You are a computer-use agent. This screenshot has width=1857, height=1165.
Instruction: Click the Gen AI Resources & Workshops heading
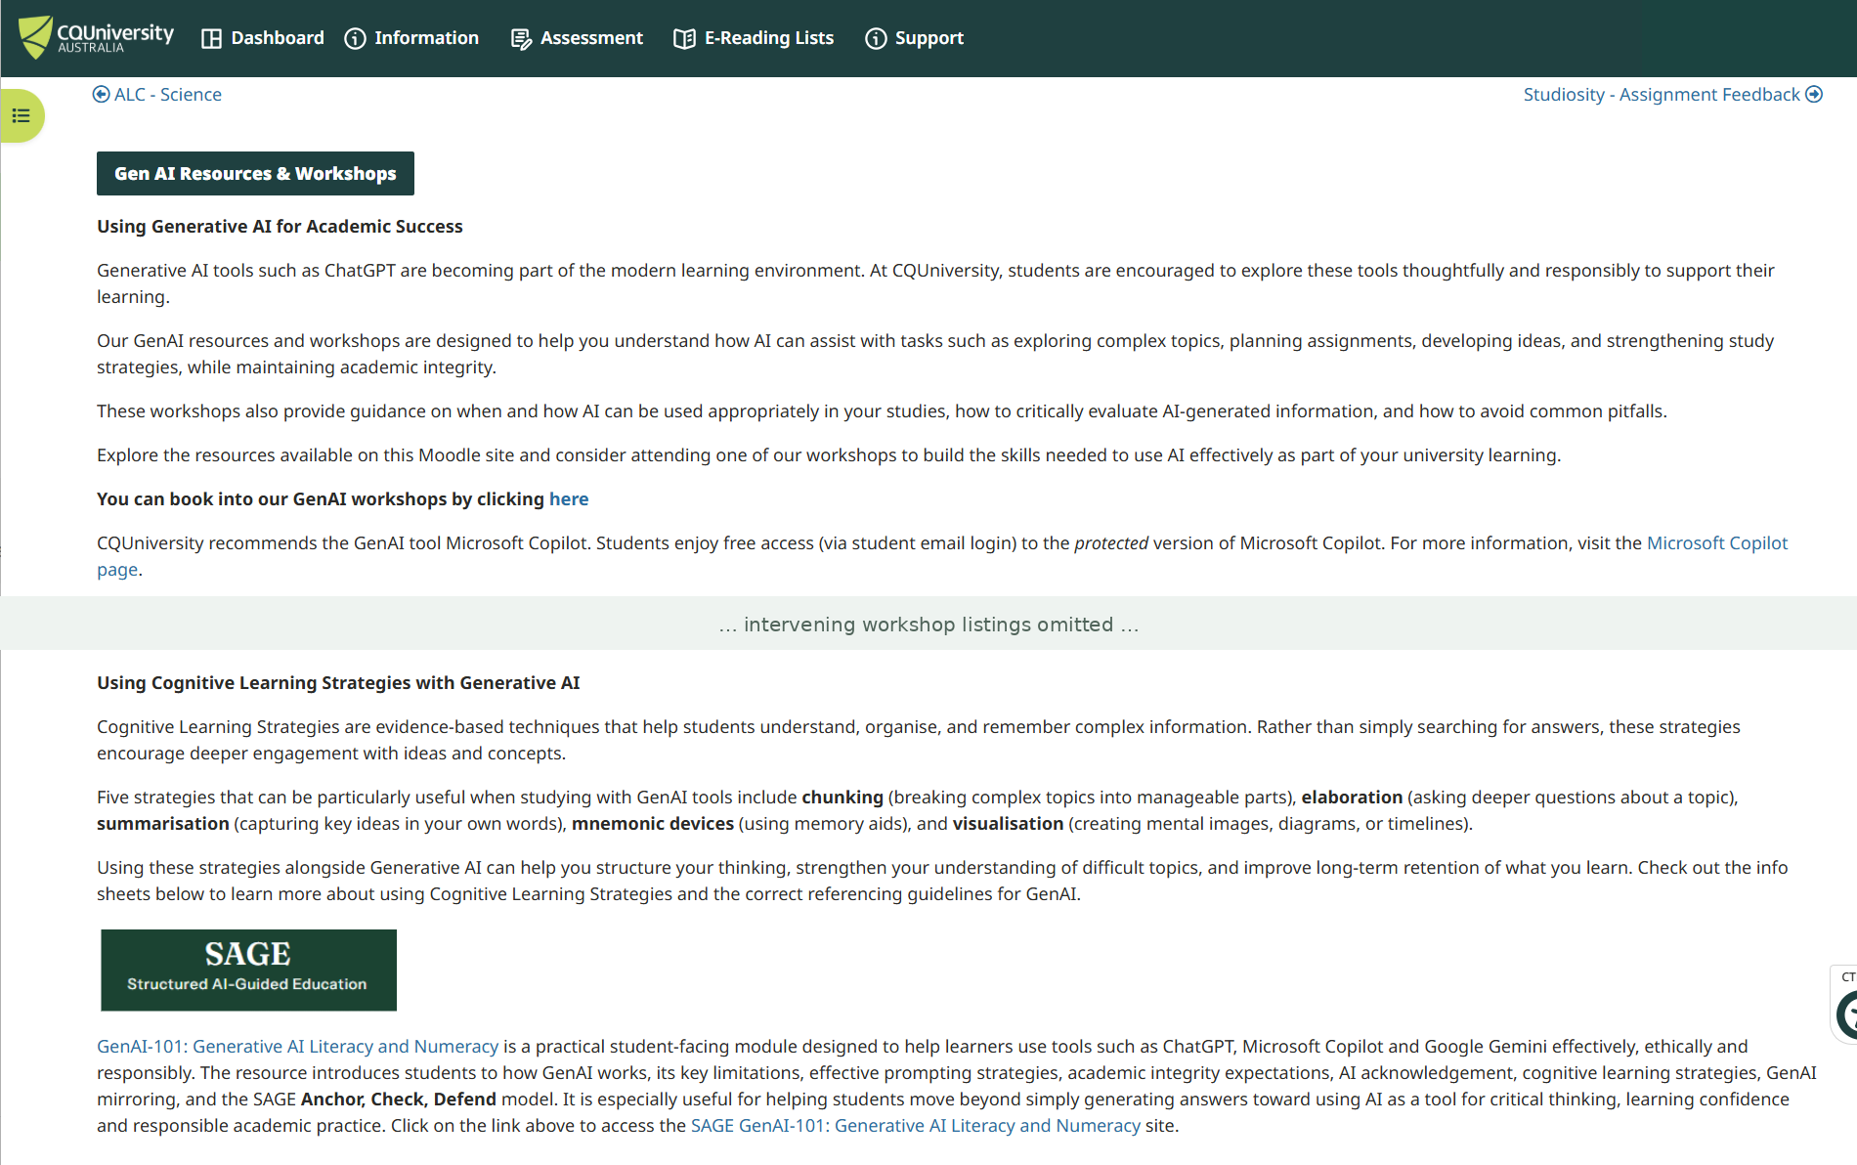coord(255,173)
